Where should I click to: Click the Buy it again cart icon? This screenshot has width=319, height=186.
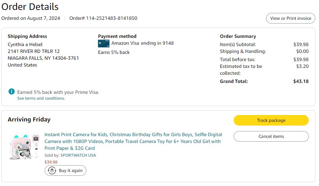(52, 171)
